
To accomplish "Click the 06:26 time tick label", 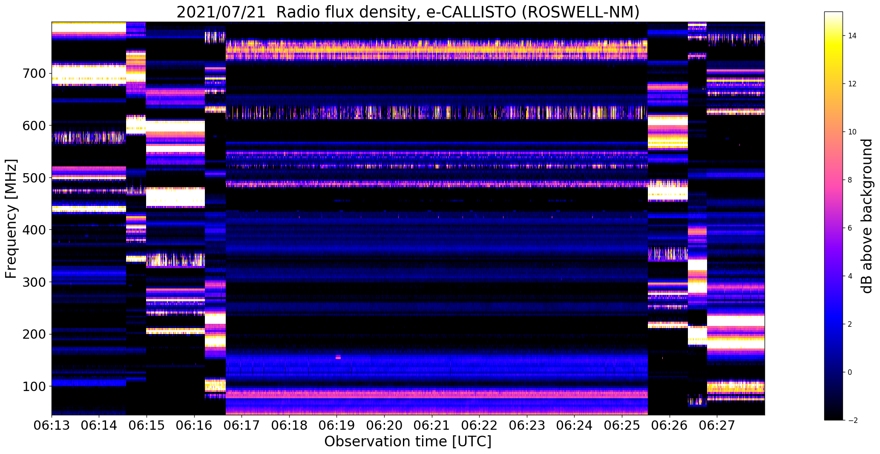I will 670,424.
